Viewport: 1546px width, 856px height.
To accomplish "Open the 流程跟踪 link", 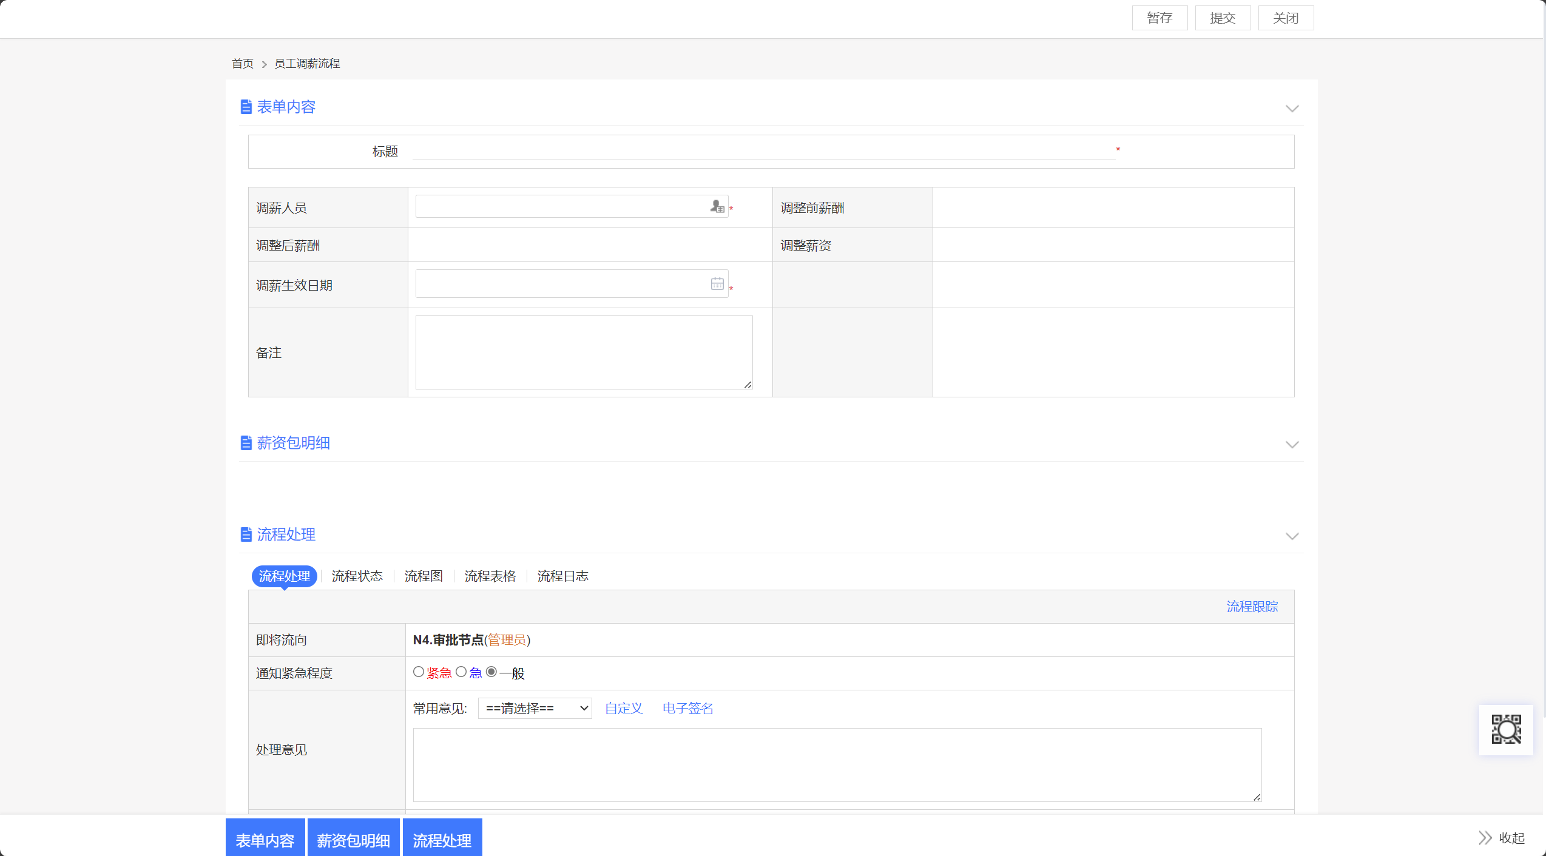I will (x=1252, y=607).
